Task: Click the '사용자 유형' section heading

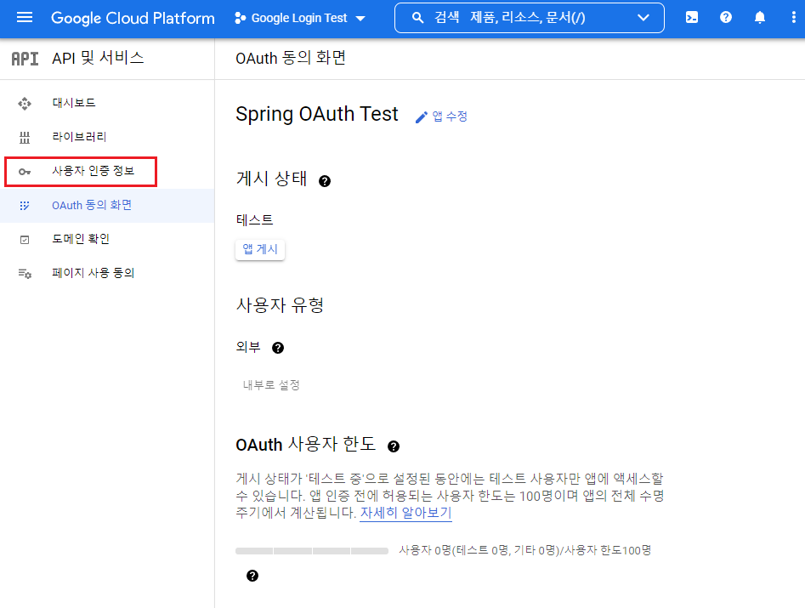Action: point(280,305)
